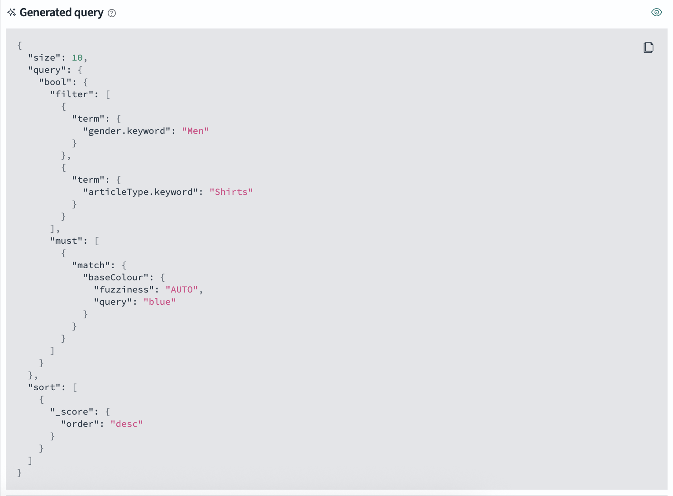This screenshot has height=496, width=673.
Task: Toggle query visibility with the eye icon
Action: point(657,12)
